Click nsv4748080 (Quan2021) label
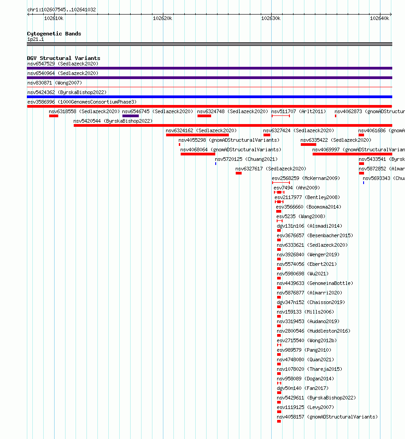The image size is (405, 439). tap(305, 359)
